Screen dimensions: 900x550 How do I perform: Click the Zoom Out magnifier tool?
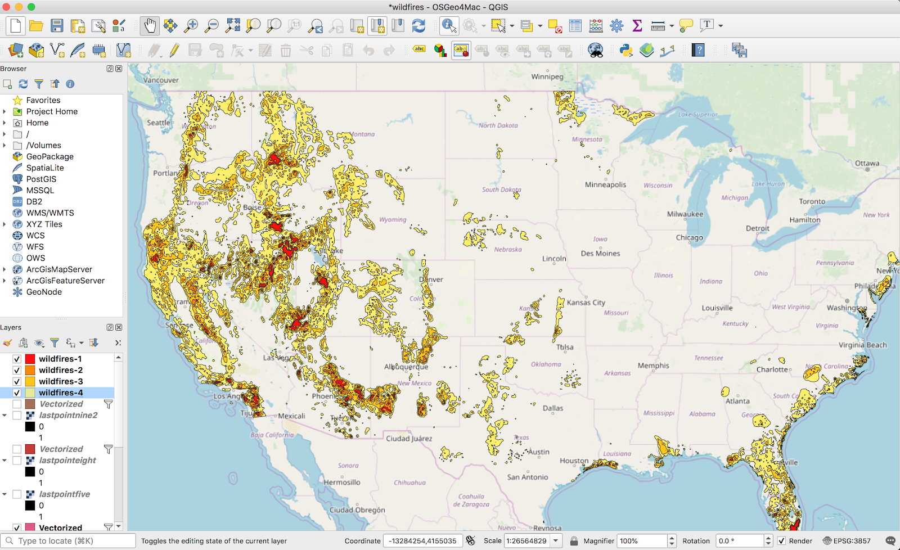(212, 26)
